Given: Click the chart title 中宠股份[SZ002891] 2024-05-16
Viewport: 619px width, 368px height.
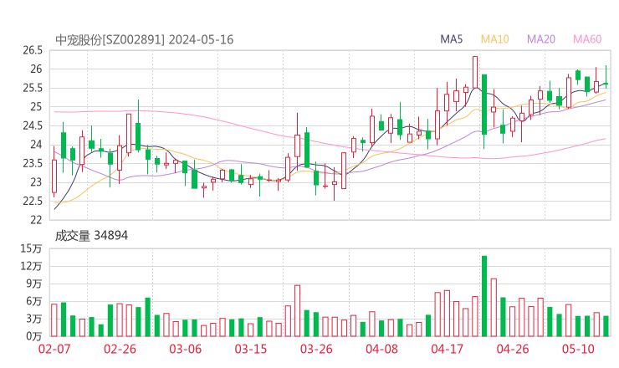Looking at the screenshot, I should (x=145, y=39).
